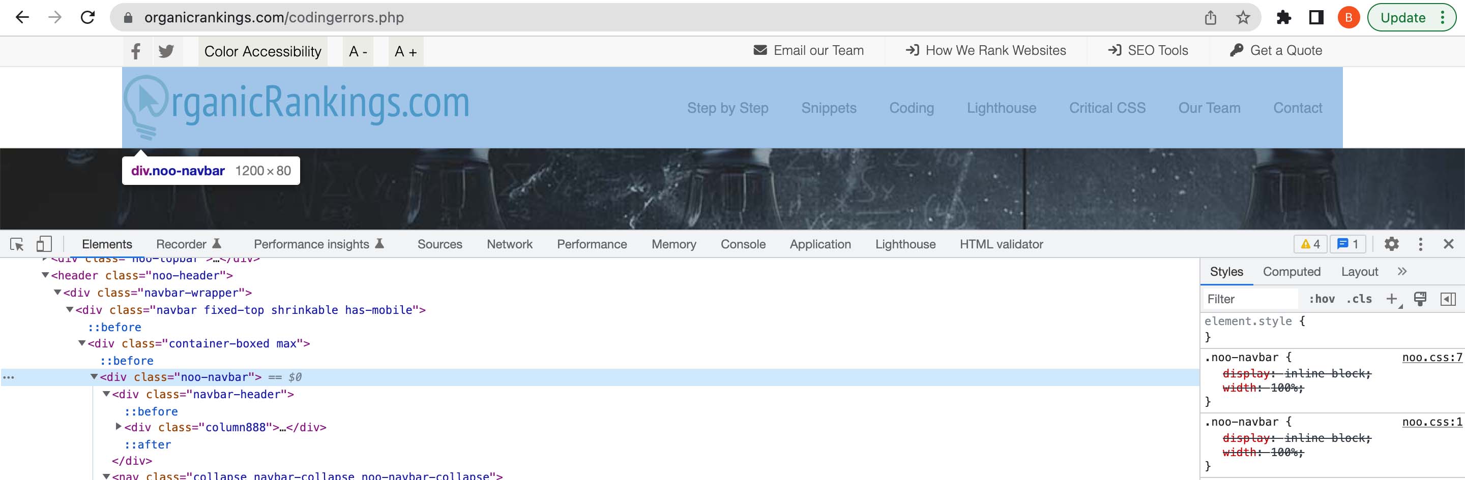Activate the DevTools inspect element picker
1465x480 pixels.
click(17, 244)
